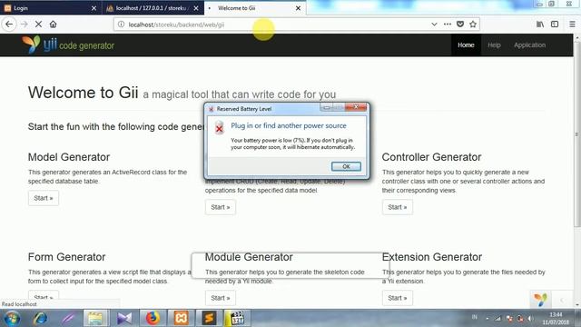Click the page vertical scrollbar
The image size is (581, 327).
click(x=577, y=134)
